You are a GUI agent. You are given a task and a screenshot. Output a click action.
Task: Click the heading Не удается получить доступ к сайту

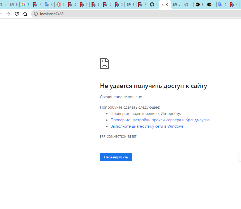(x=153, y=86)
